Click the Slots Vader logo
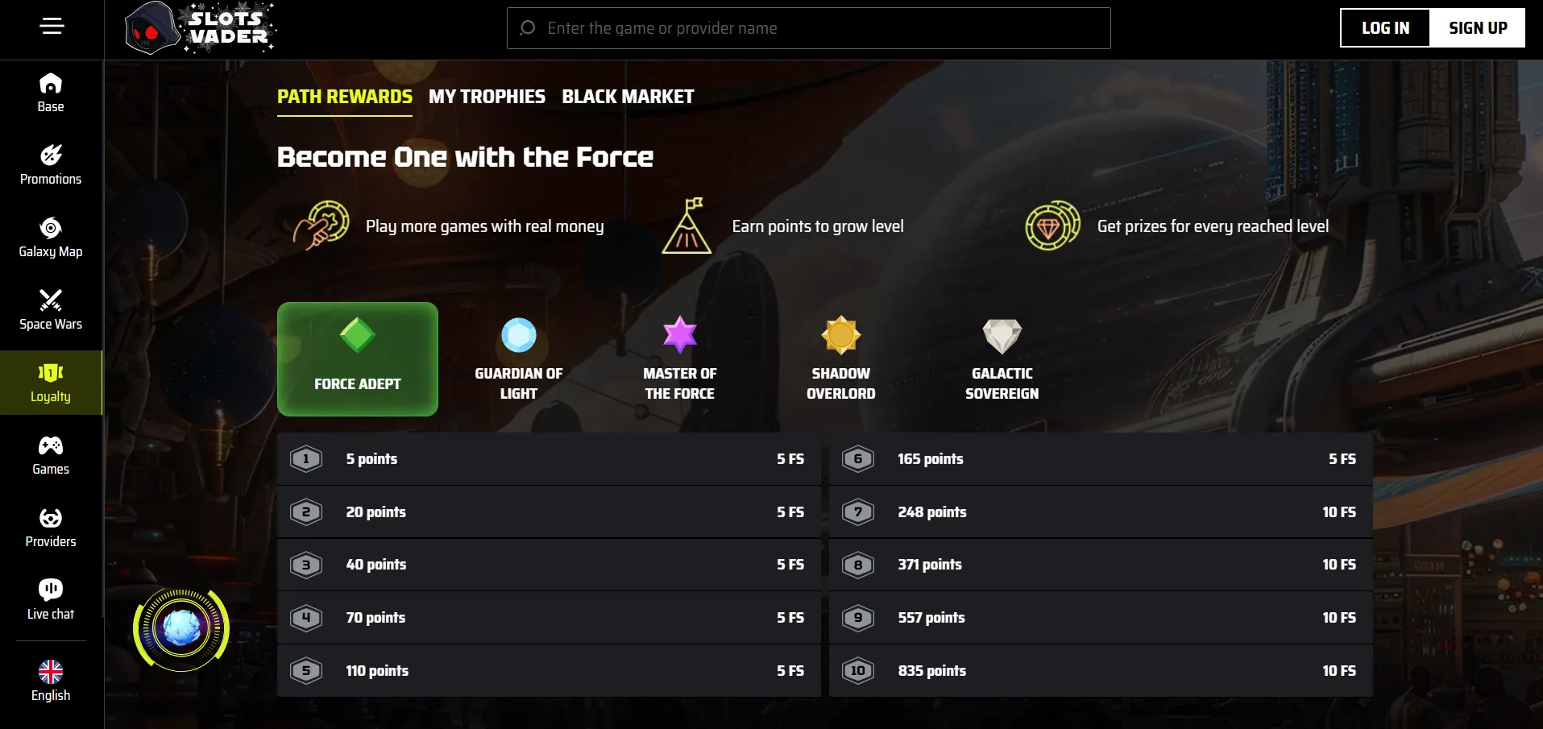This screenshot has width=1543, height=729. [x=200, y=28]
